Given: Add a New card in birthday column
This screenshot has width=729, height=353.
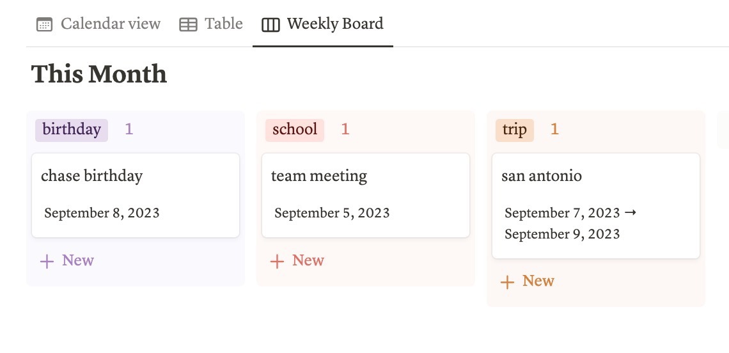Looking at the screenshot, I should (x=67, y=260).
